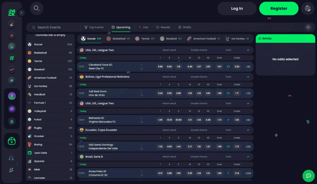Select Over 1.73 in Bethesda SC match
Viewport: 317px width, 184px height.
pyautogui.click(x=219, y=120)
